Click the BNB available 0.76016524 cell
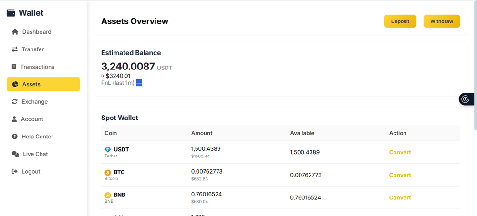The height and width of the screenshot is (216, 477). coord(305,198)
